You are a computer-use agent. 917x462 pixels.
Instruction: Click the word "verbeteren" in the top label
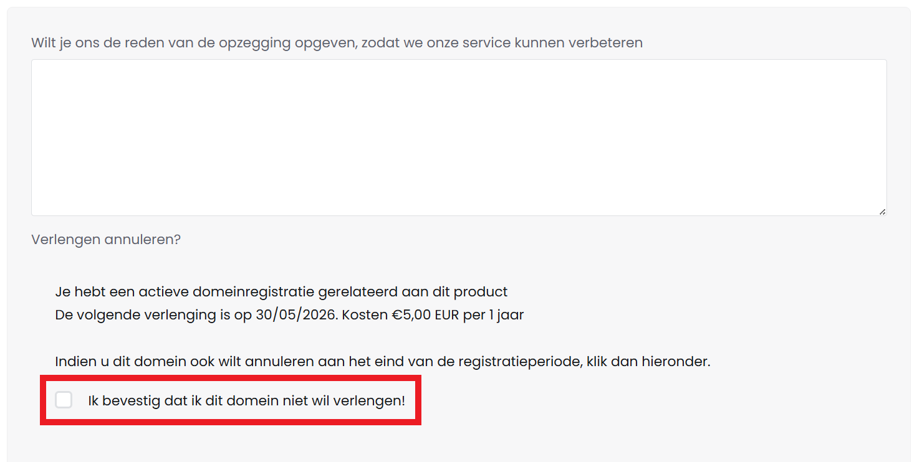click(x=610, y=43)
